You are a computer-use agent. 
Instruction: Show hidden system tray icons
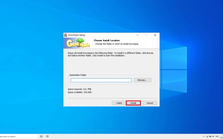pyautogui.click(x=204, y=136)
